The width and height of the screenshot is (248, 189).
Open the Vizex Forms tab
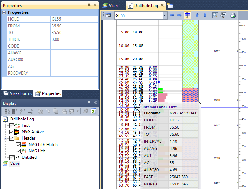pyautogui.click(x=18, y=93)
